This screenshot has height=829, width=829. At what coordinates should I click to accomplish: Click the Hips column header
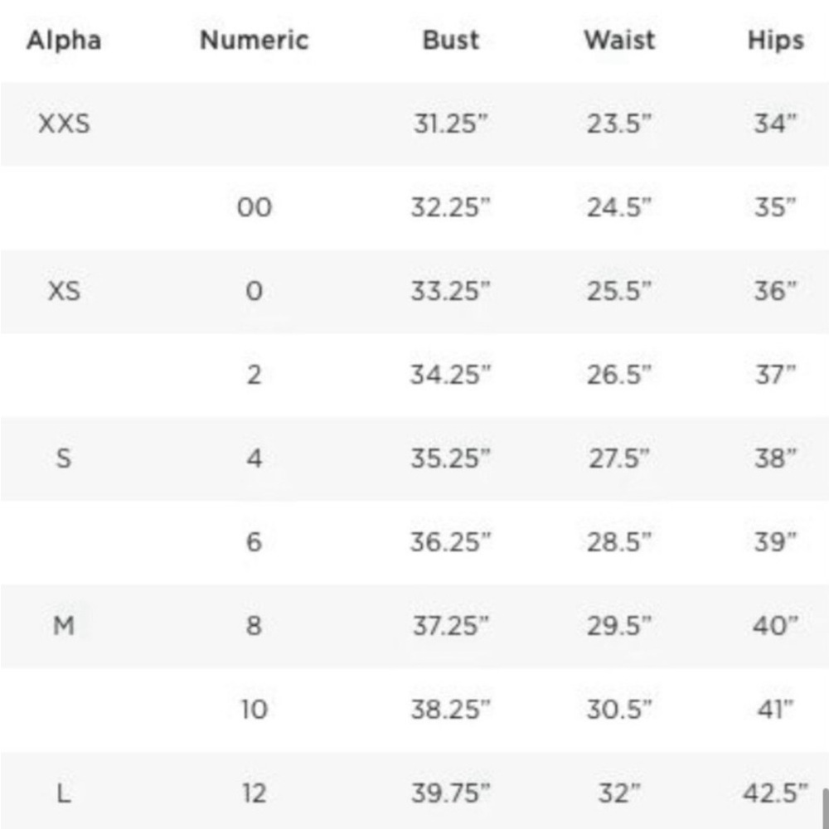click(x=776, y=41)
